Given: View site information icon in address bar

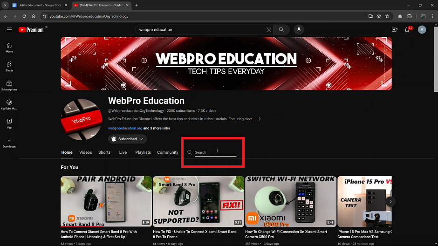Looking at the screenshot, I should tap(45, 16).
